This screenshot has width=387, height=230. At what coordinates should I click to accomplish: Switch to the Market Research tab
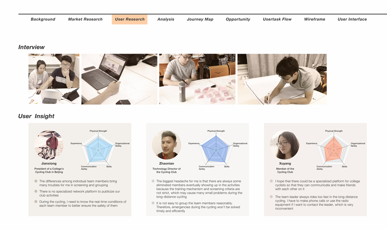[85, 19]
